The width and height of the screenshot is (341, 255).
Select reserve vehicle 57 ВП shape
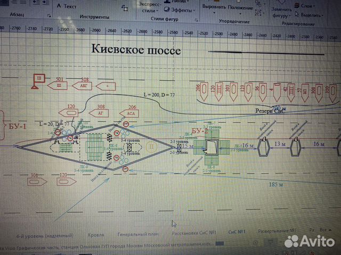point(305,93)
